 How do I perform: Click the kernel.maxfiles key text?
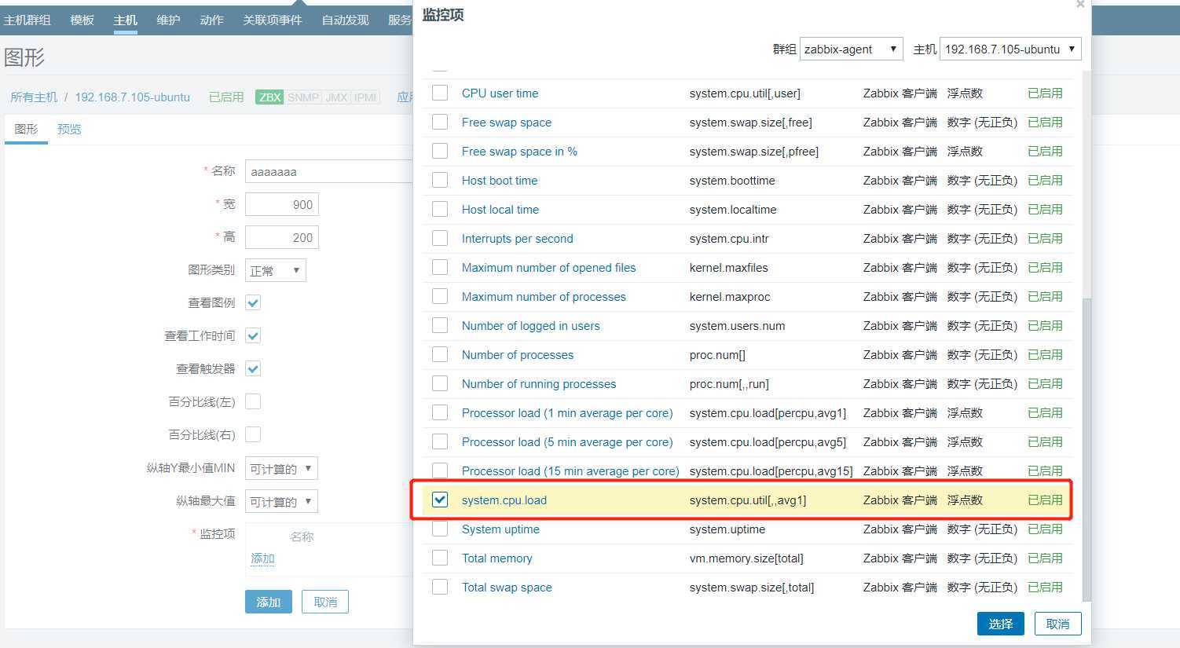click(x=728, y=267)
